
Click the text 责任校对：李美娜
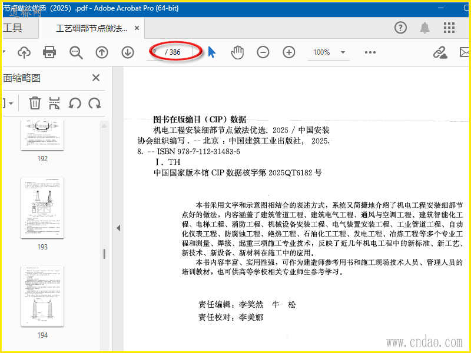tap(231, 317)
